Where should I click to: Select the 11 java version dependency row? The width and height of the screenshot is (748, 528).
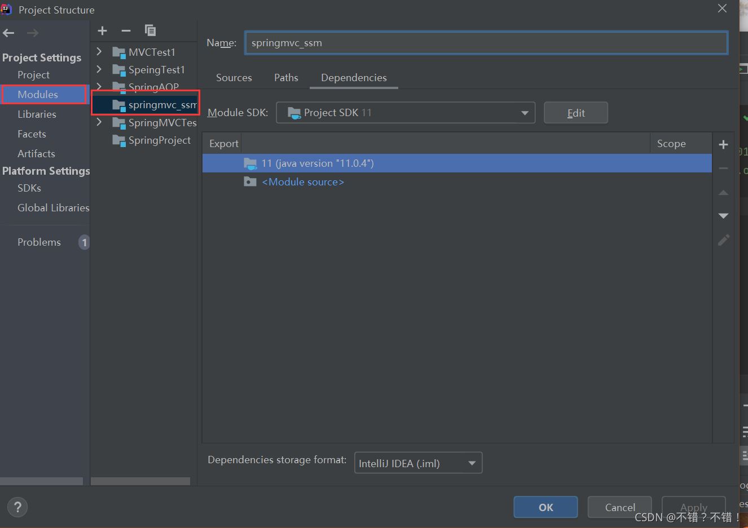tap(457, 163)
